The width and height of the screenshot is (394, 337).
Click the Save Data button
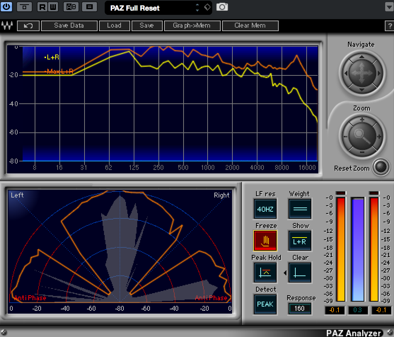[69, 25]
